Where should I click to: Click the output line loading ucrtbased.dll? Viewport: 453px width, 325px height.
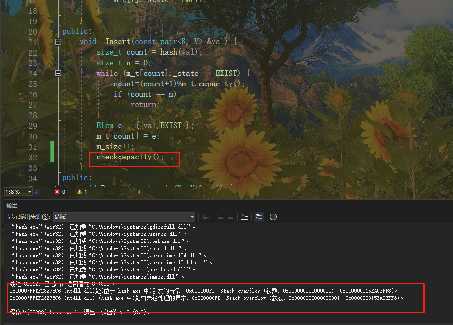103,269
